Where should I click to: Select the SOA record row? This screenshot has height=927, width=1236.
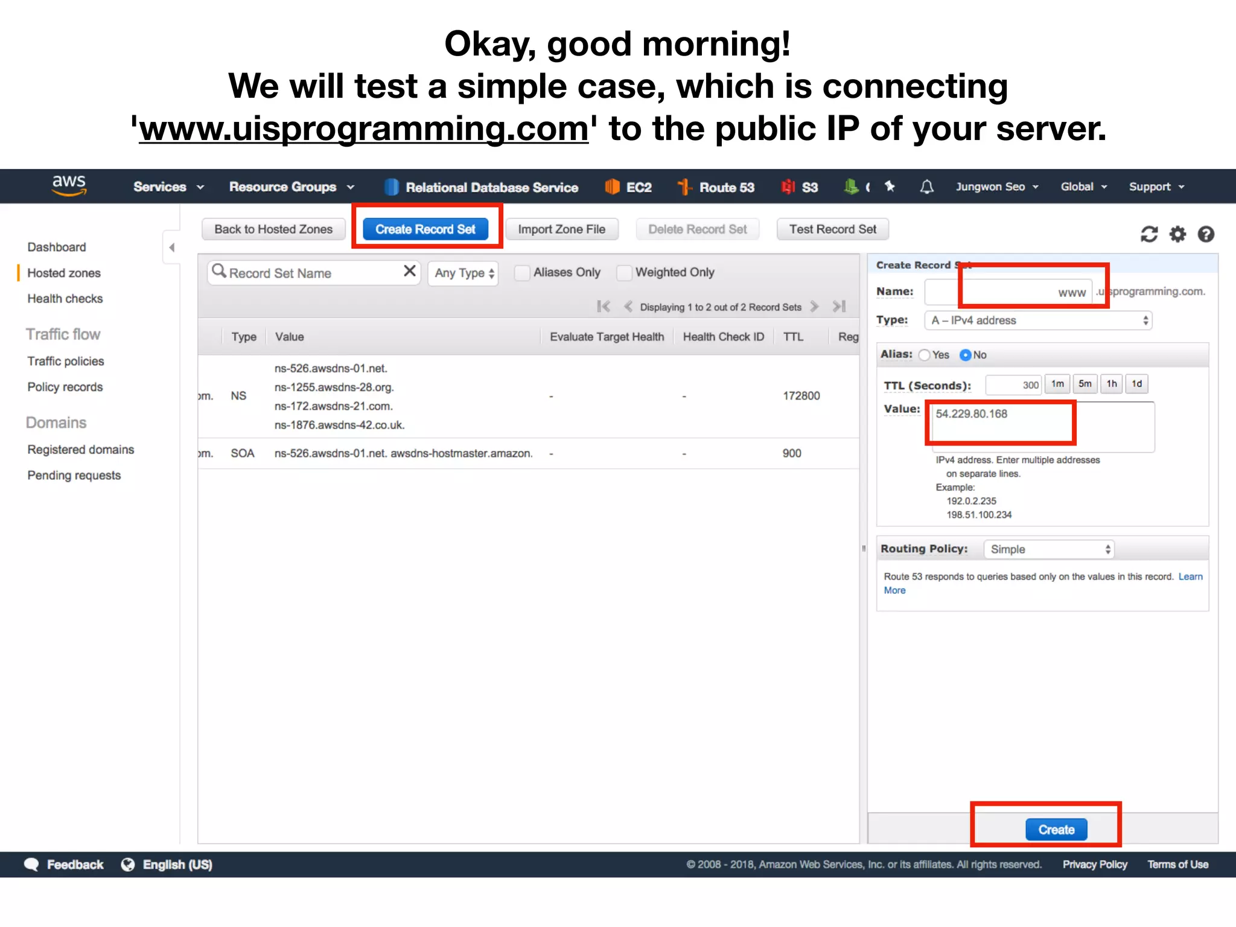529,453
